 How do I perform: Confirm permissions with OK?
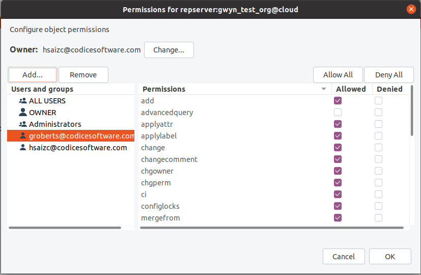[390, 257]
